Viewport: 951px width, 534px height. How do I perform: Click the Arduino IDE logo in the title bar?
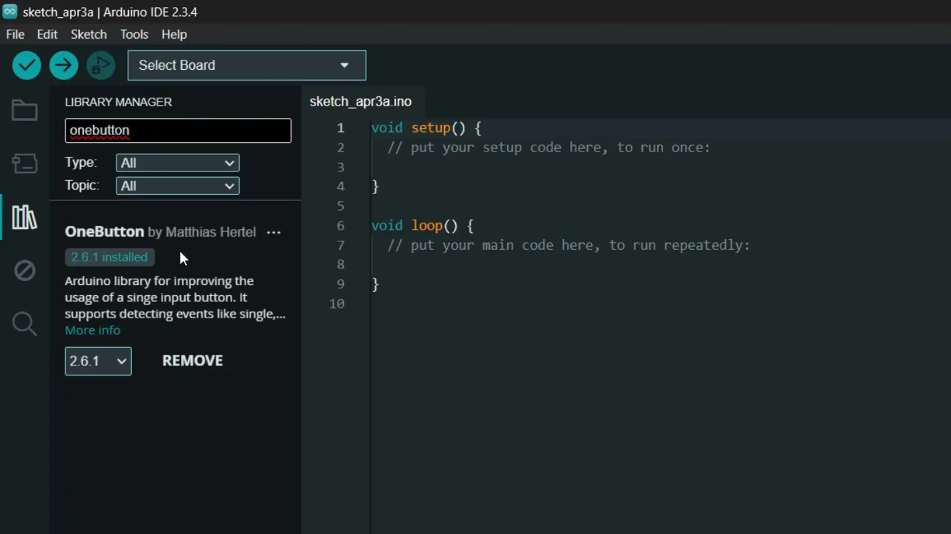tap(10, 11)
